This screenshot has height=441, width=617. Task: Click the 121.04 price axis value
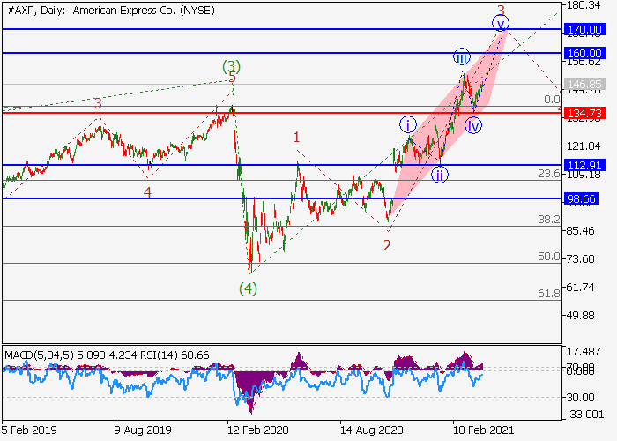tap(584, 146)
